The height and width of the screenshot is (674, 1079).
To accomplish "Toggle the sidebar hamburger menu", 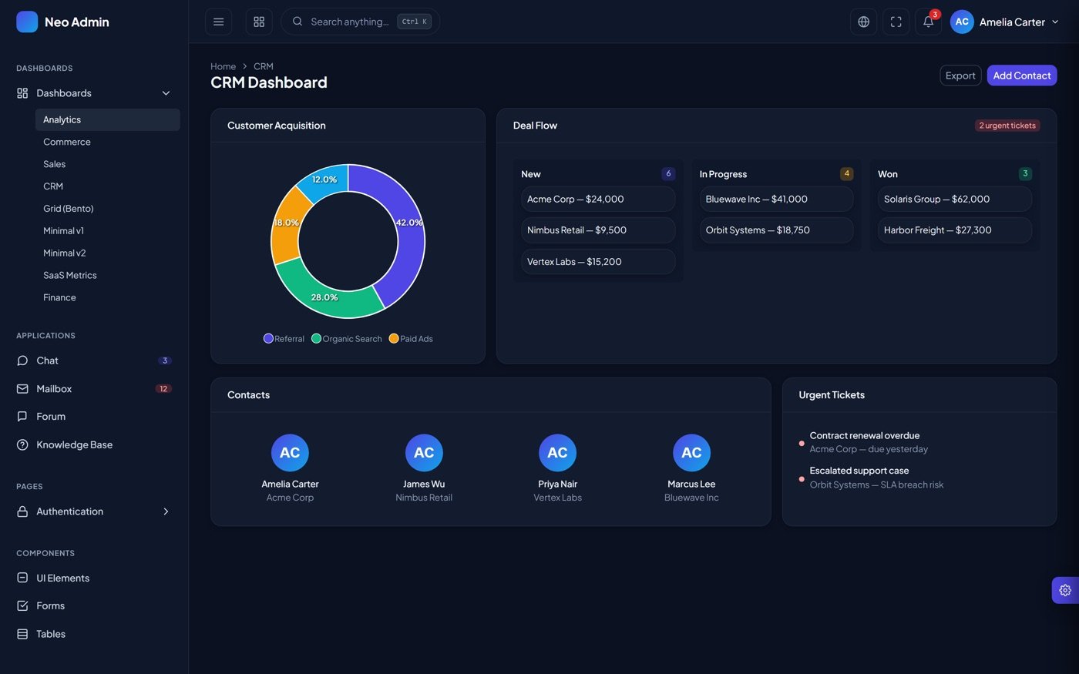I will point(219,22).
